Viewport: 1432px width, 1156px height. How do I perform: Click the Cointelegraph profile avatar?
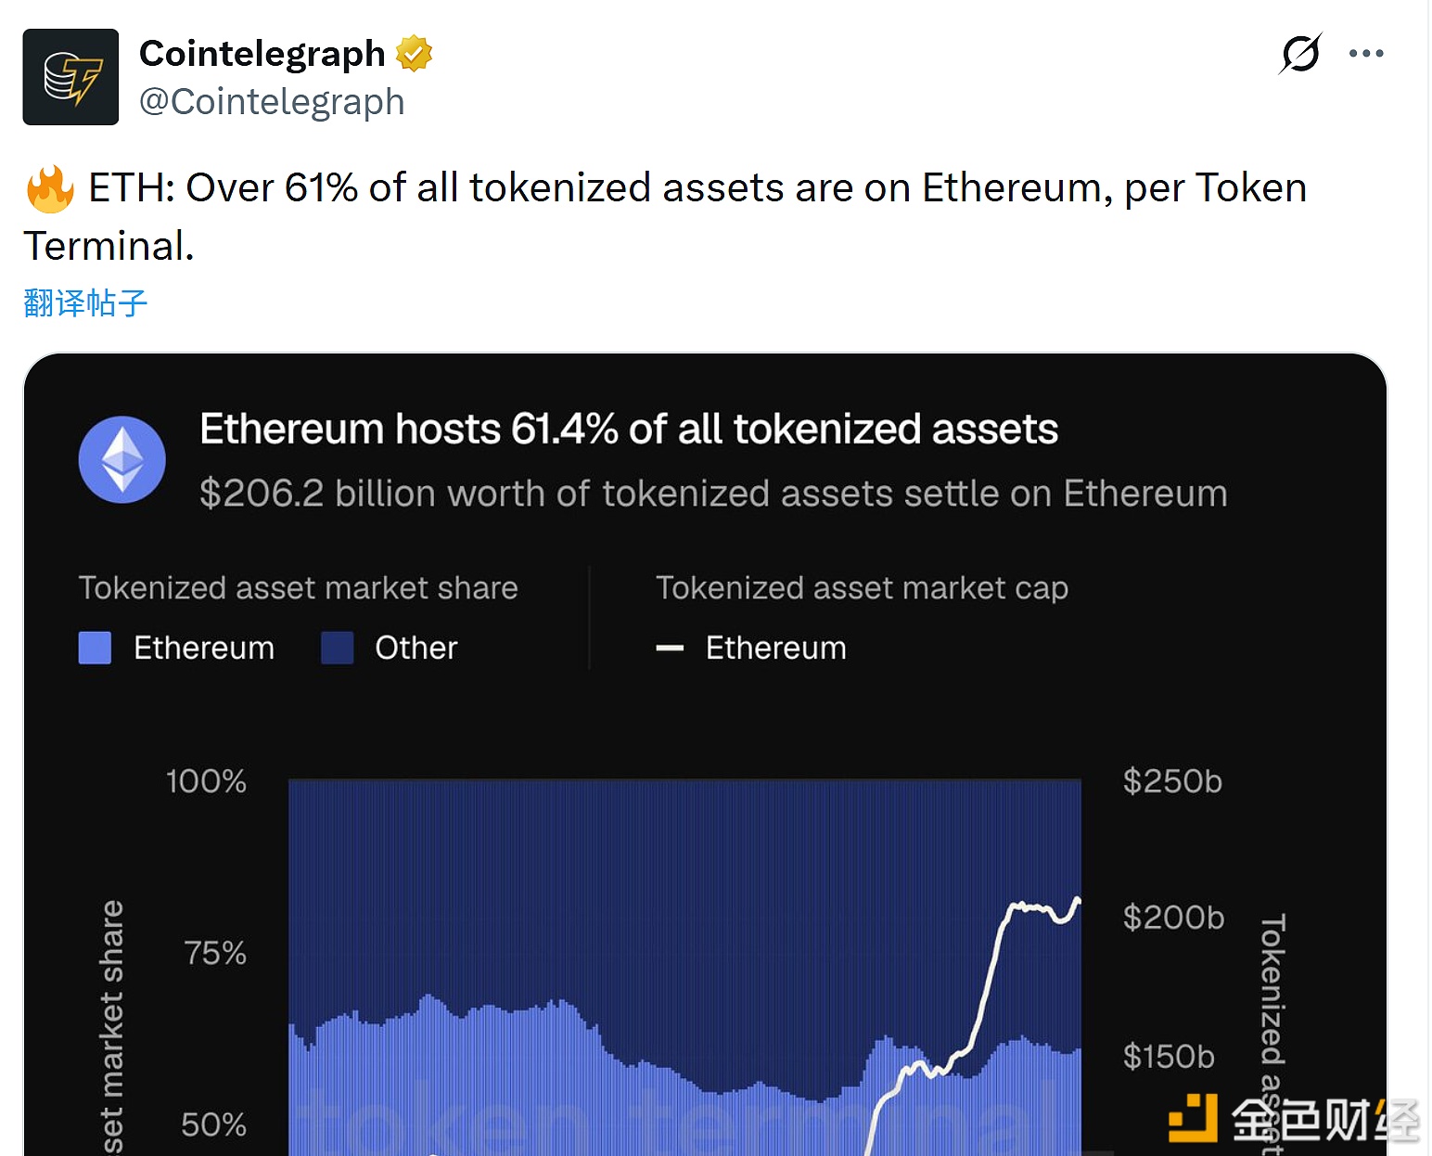[x=70, y=77]
